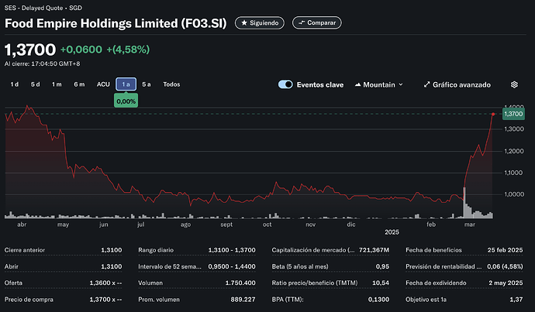Click the stock title Food Empire Holdings Limited
535x312 pixels.
(116, 23)
